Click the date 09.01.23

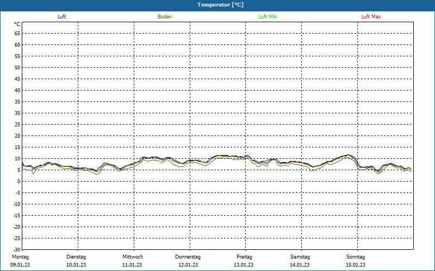20,265
